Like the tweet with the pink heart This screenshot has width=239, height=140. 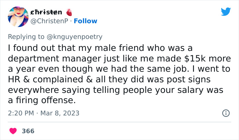(x=14, y=131)
